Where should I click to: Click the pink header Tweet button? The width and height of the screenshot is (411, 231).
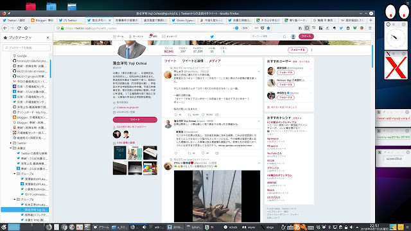tap(306, 37)
